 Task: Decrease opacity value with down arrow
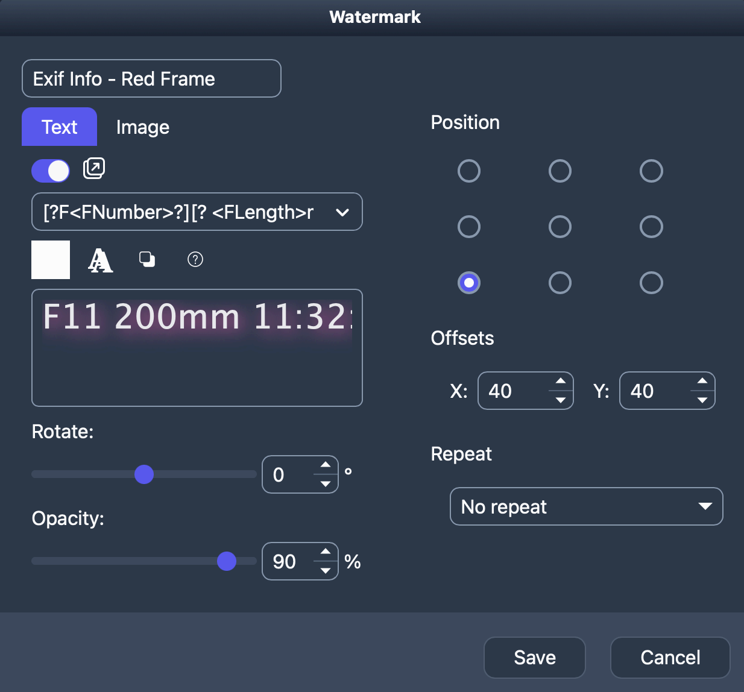point(326,571)
